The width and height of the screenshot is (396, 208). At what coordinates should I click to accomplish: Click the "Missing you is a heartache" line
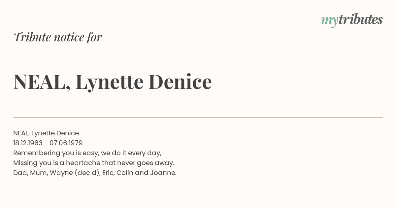click(94, 163)
